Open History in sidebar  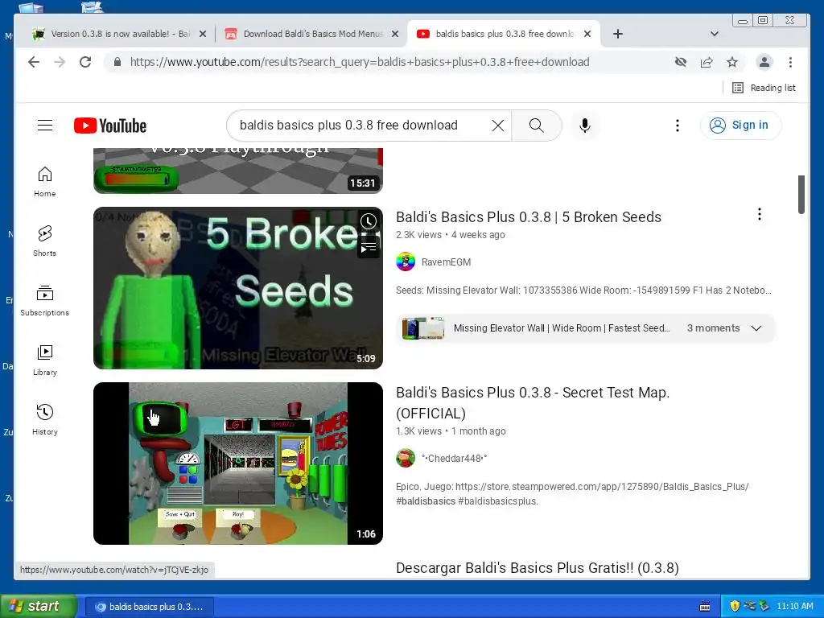click(45, 419)
